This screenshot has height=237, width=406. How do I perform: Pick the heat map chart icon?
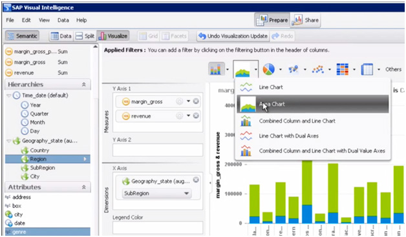pyautogui.click(x=342, y=69)
